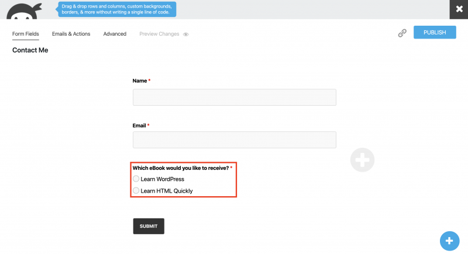Click the Email input field
The image size is (468, 254).
235,140
